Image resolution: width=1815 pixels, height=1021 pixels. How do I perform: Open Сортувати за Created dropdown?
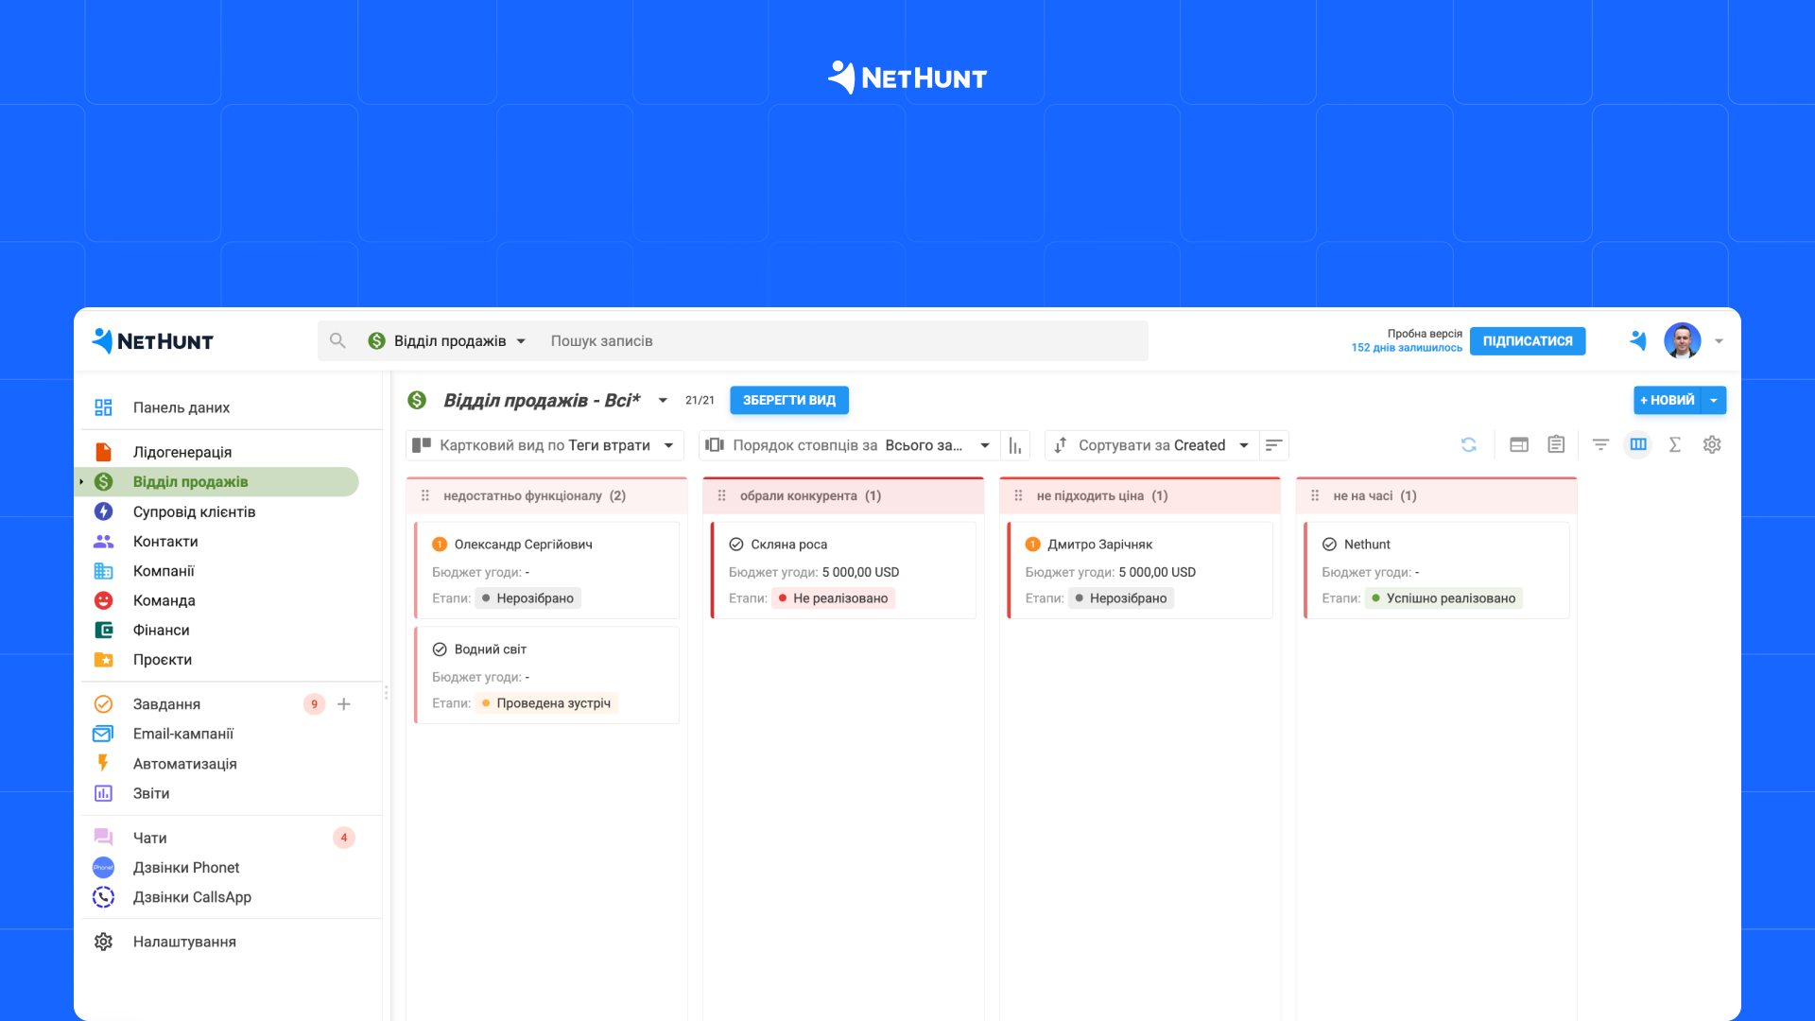(1152, 445)
